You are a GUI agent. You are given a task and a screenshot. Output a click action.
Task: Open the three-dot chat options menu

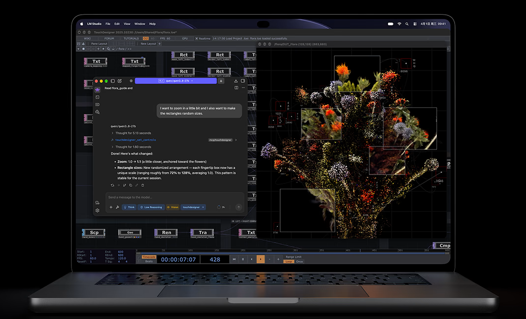pyautogui.click(x=243, y=88)
